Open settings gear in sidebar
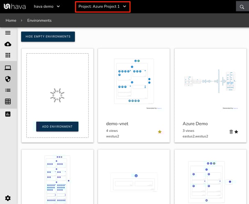The image size is (249, 204). tap(8, 198)
